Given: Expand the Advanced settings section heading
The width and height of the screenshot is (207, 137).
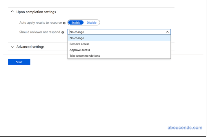Looking at the screenshot, I should (30, 47).
